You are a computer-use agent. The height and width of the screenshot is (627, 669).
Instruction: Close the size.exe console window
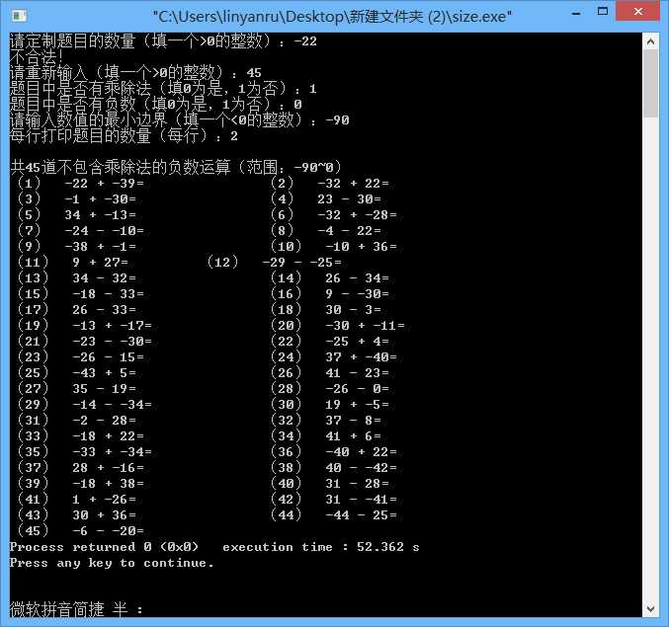coord(637,12)
